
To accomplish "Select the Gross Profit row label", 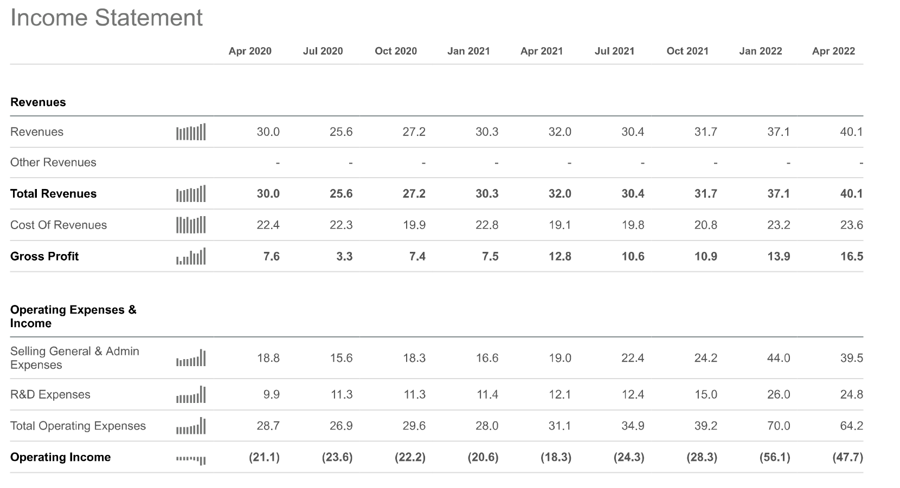I will point(44,256).
